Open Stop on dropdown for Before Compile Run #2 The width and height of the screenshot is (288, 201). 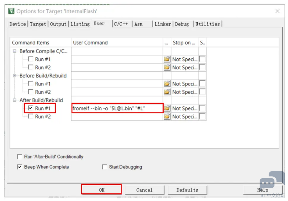[184, 67]
